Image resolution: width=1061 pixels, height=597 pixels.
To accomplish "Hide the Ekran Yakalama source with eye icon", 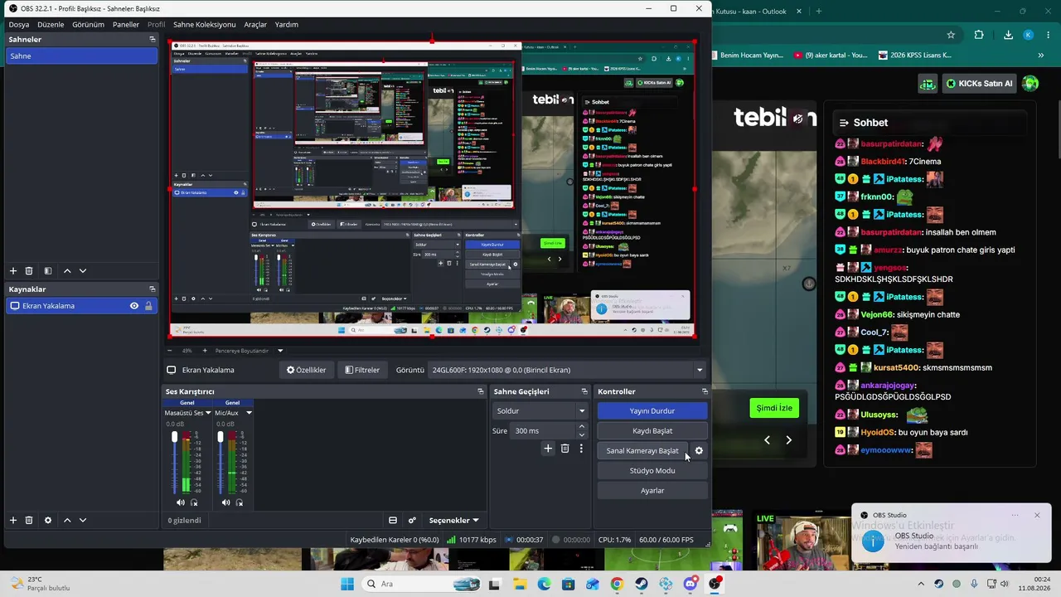I will coord(134,306).
